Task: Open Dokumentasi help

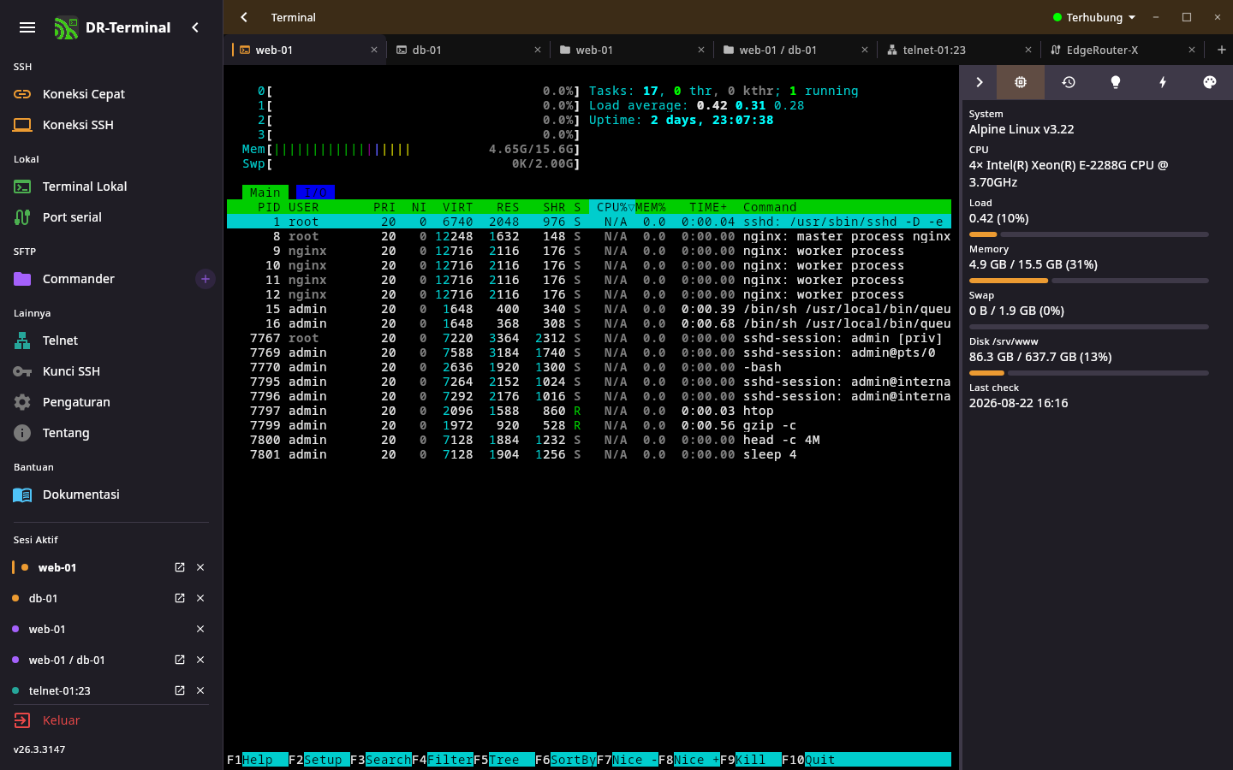Action: click(111, 495)
